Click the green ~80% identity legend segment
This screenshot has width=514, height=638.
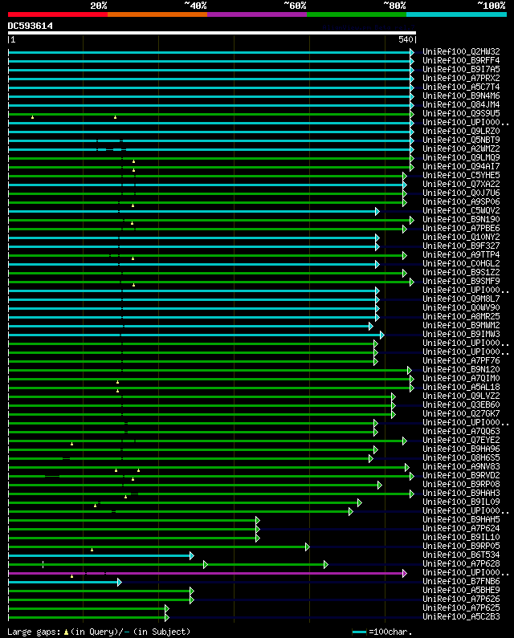357,14
